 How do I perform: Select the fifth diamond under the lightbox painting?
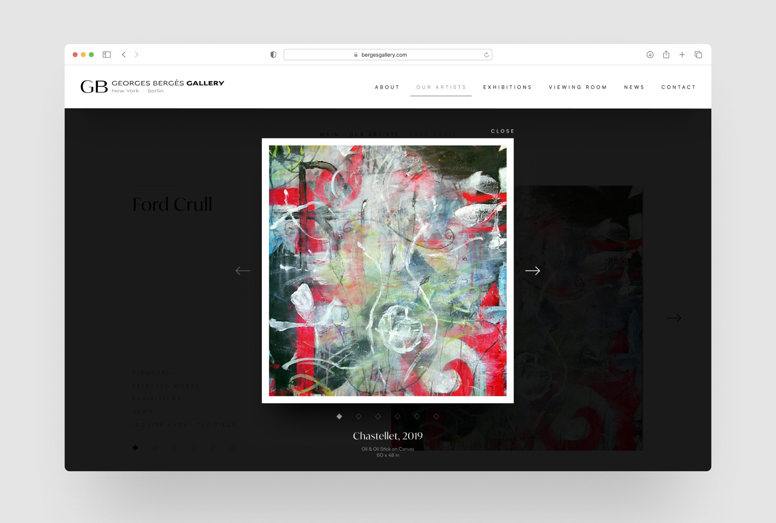417,416
